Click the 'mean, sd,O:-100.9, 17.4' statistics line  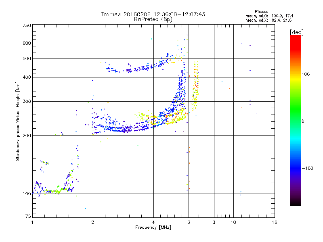[x=269, y=16]
